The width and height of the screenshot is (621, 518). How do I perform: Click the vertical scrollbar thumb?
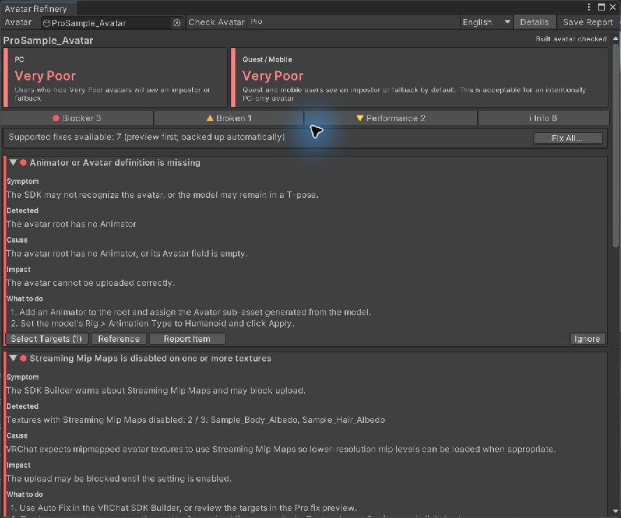(615, 146)
